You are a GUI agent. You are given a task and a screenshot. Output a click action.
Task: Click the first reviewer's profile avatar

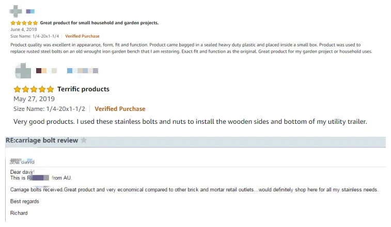15,10
